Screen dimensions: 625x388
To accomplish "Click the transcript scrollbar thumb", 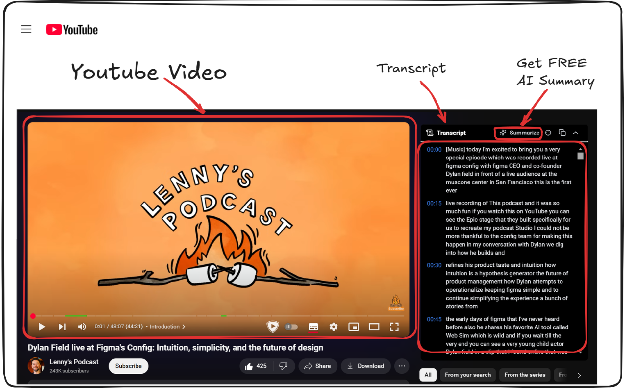I will point(580,156).
